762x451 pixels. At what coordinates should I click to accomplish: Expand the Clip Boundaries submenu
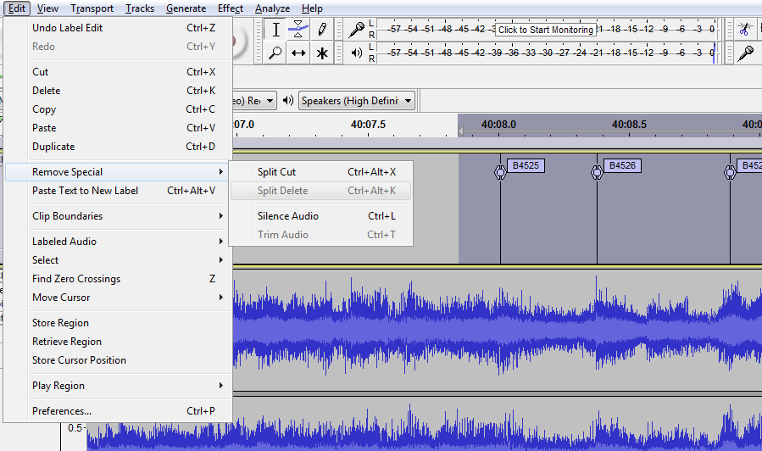click(117, 216)
